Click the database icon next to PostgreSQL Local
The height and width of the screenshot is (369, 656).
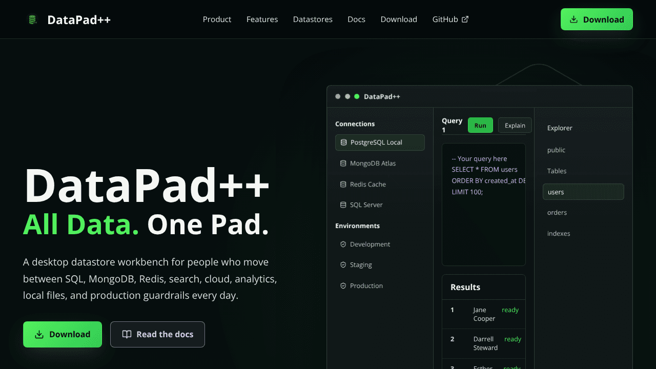coord(343,142)
